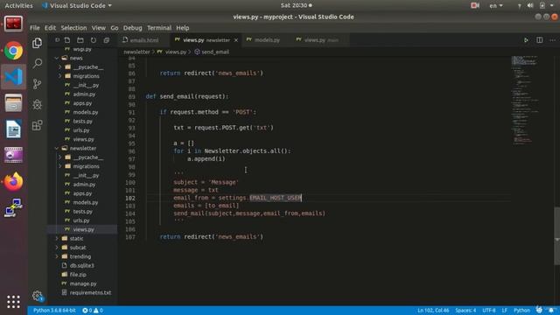Open the File menu
560x315 pixels.
tap(35, 28)
